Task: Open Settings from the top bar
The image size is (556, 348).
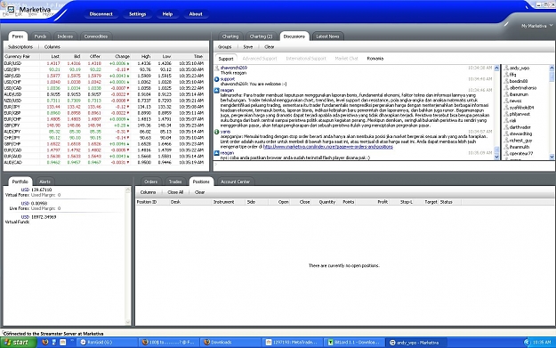Action: 138,14
